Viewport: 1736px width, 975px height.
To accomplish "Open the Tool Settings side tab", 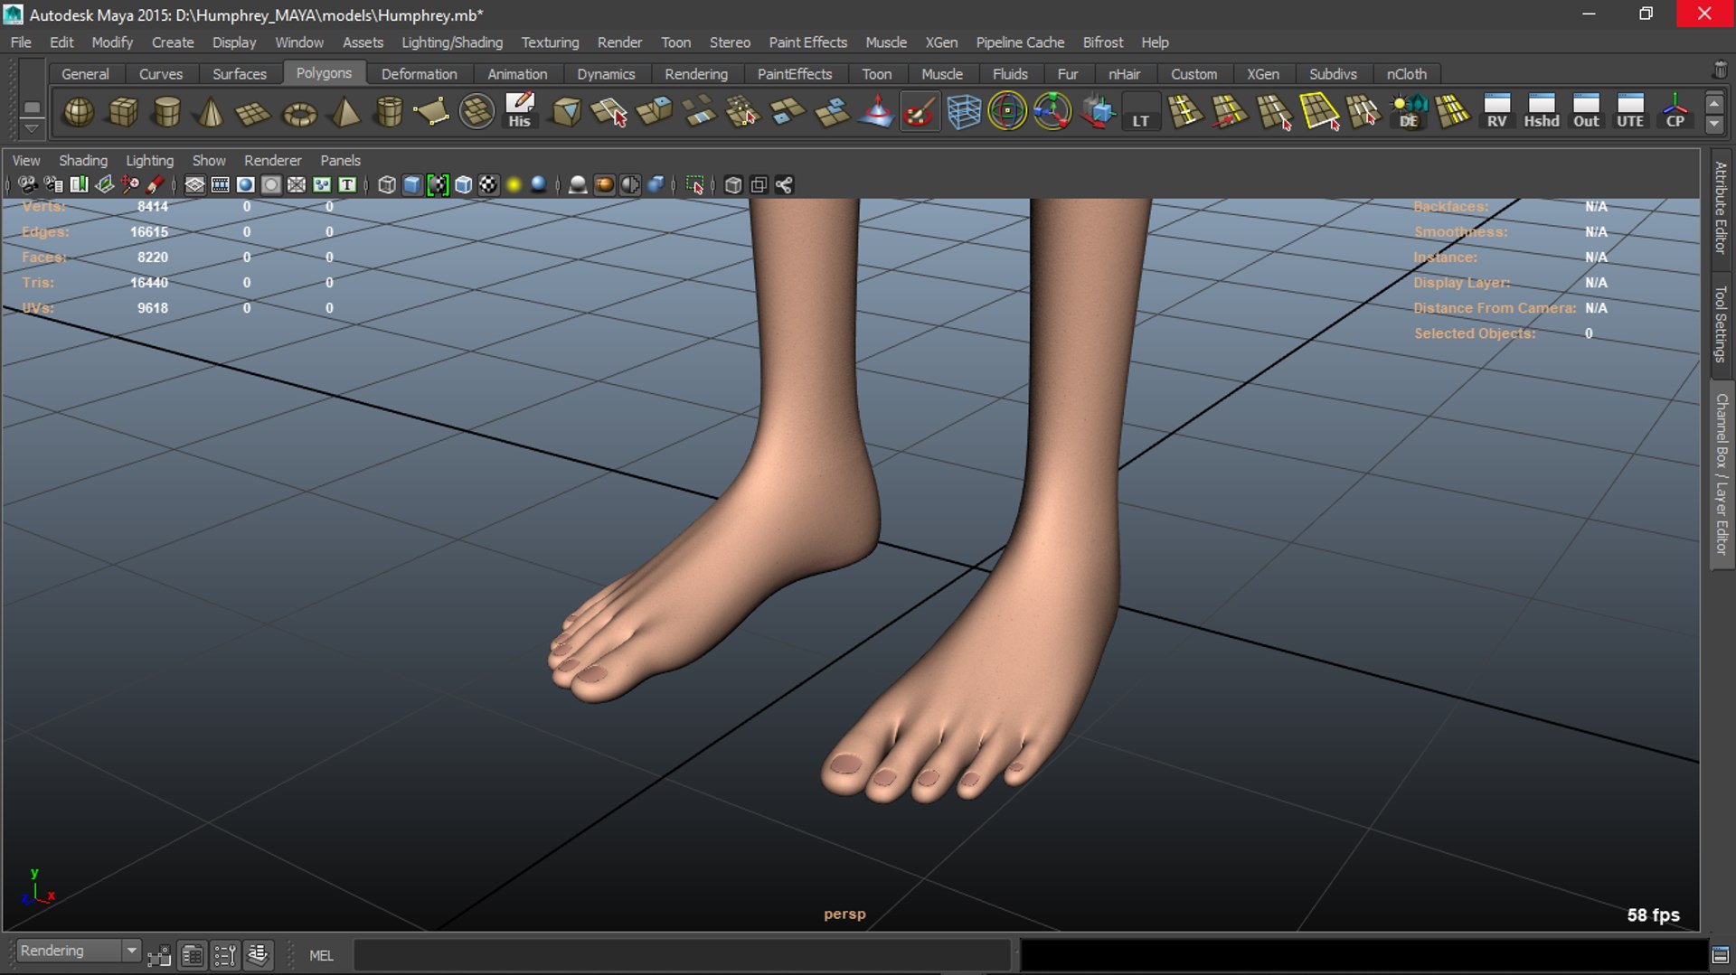I will click(1721, 323).
